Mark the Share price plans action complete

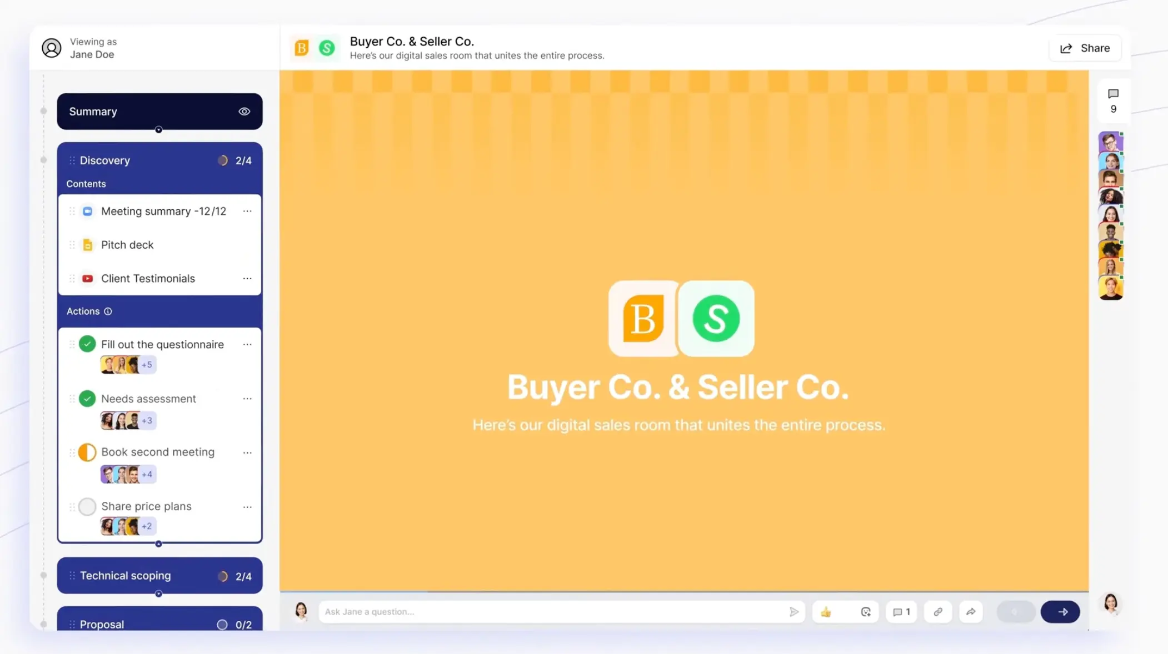(x=87, y=506)
